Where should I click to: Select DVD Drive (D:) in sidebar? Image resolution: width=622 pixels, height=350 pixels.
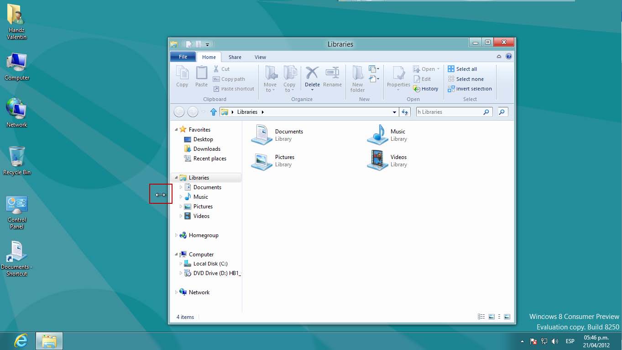click(x=213, y=273)
